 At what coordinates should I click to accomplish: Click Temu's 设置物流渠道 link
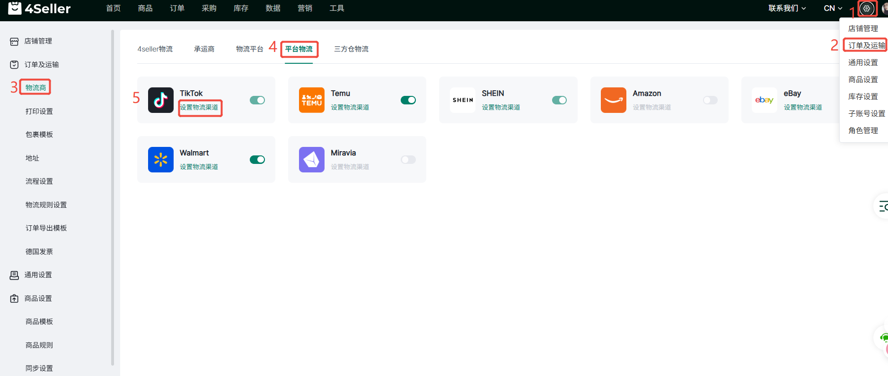coord(350,107)
